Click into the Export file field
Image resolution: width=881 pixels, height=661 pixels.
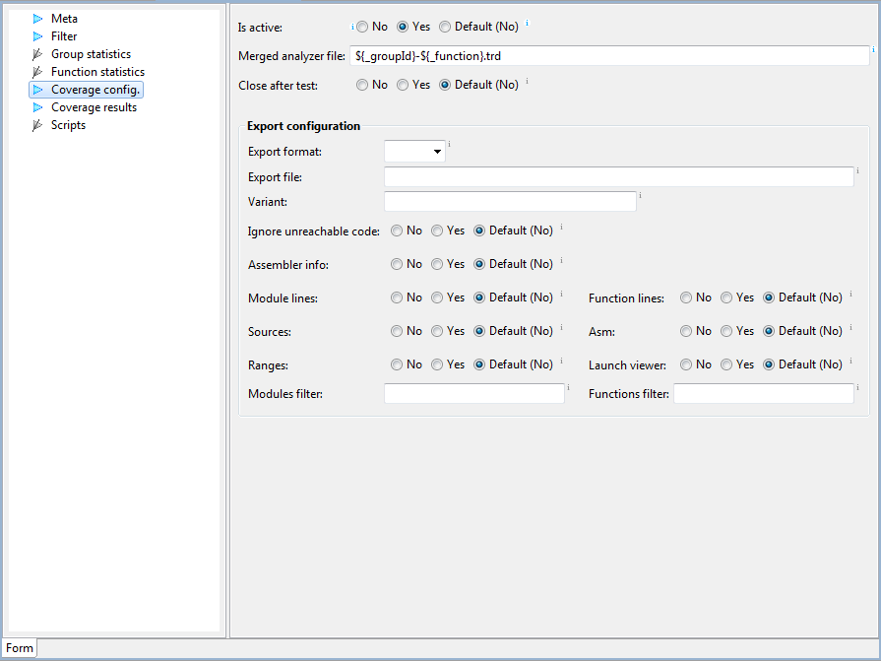point(619,177)
